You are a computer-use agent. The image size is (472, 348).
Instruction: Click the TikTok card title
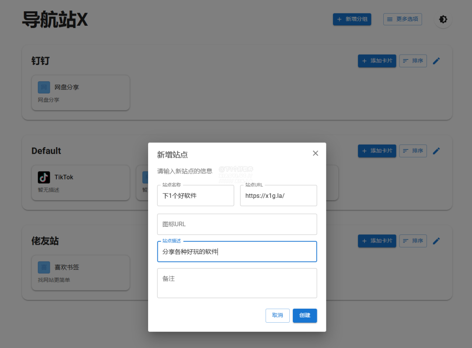64,177
